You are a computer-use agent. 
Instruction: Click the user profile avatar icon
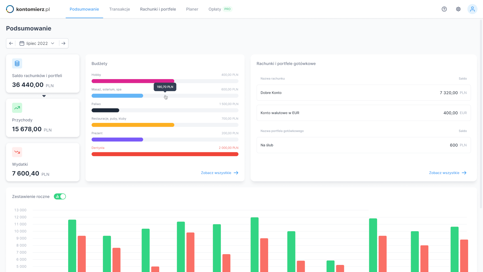point(472,9)
